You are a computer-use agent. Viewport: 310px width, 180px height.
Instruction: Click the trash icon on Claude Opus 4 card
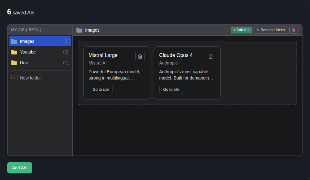(211, 56)
